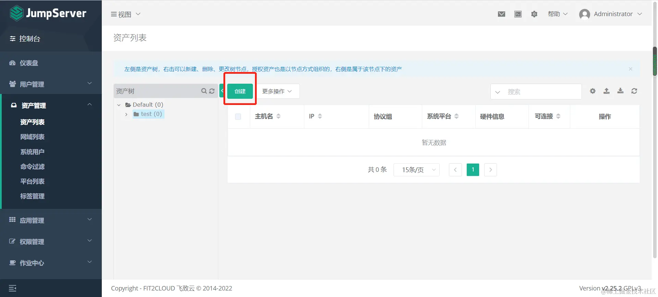Open 平台列表 in sidebar
The width and height of the screenshot is (658, 297).
[x=32, y=181]
